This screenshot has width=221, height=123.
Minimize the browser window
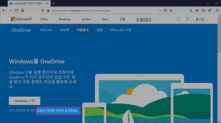[199, 3]
